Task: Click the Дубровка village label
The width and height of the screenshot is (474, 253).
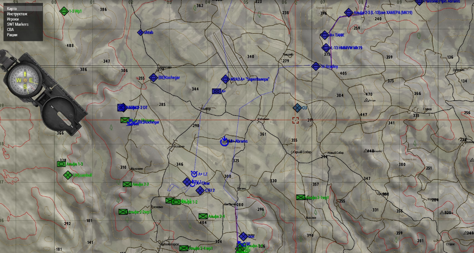Action: [x=458, y=70]
